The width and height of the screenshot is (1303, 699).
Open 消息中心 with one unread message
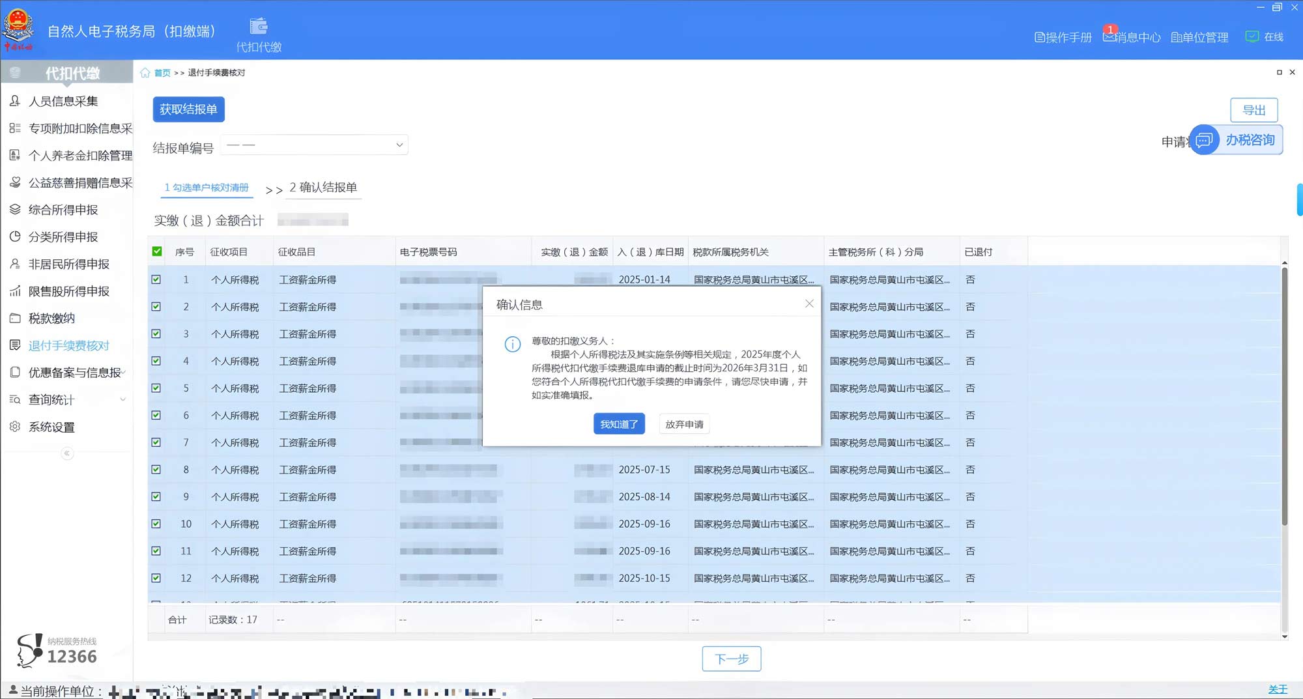click(1132, 37)
